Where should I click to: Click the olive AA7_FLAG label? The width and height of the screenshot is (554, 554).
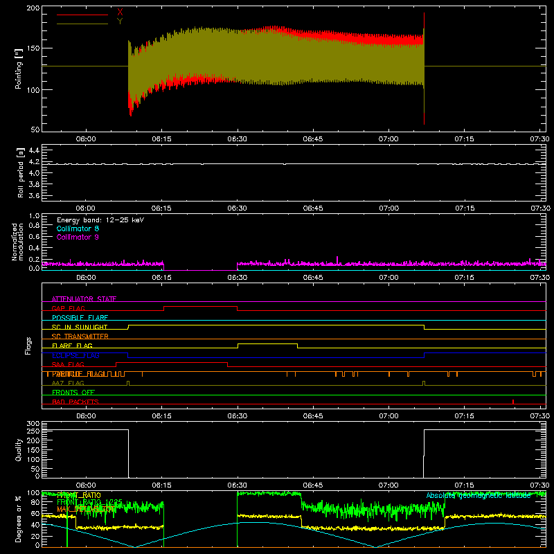click(68, 383)
